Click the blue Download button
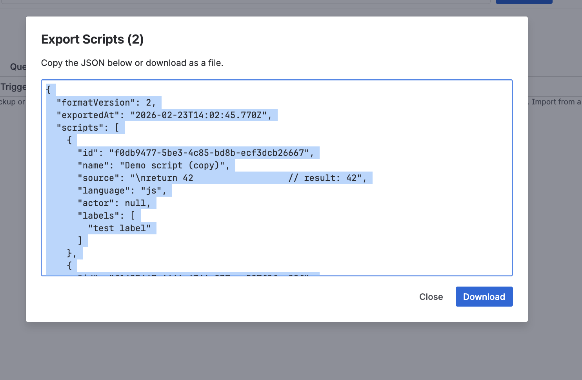 point(484,297)
